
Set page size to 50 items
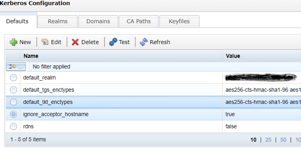(x=283, y=140)
